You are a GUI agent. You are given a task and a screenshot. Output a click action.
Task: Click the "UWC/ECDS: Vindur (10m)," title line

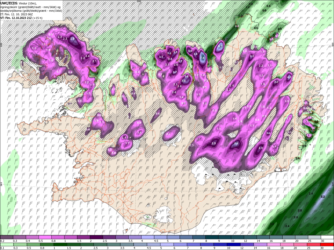coord(19,3)
